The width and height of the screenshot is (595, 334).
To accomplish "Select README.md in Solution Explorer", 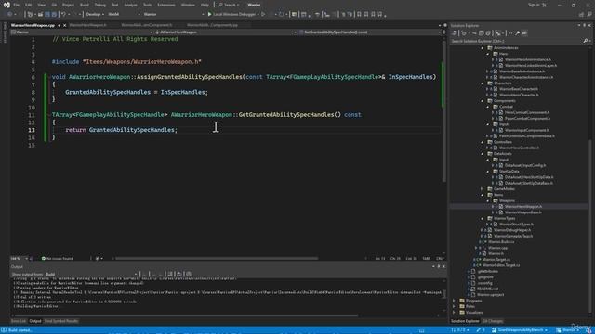I will [x=487, y=289].
